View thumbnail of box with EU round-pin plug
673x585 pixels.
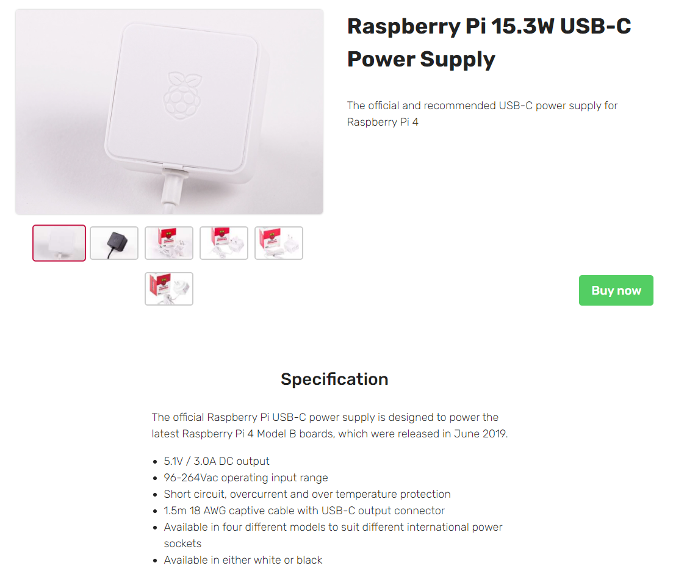pos(279,243)
